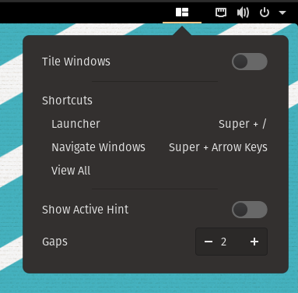The height and width of the screenshot is (293, 298).
Task: Select the Navigate Windows menu entry
Action: (159, 147)
